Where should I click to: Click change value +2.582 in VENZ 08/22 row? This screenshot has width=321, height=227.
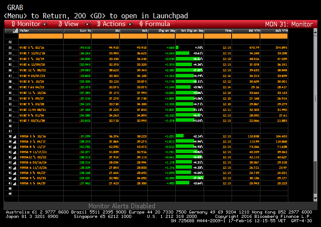click(170, 70)
